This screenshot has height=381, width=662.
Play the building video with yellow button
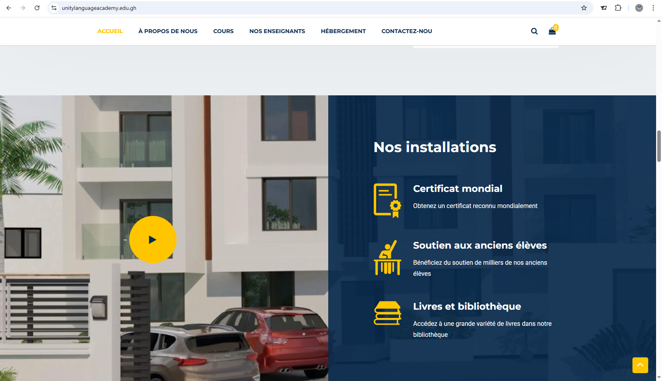[x=152, y=240]
